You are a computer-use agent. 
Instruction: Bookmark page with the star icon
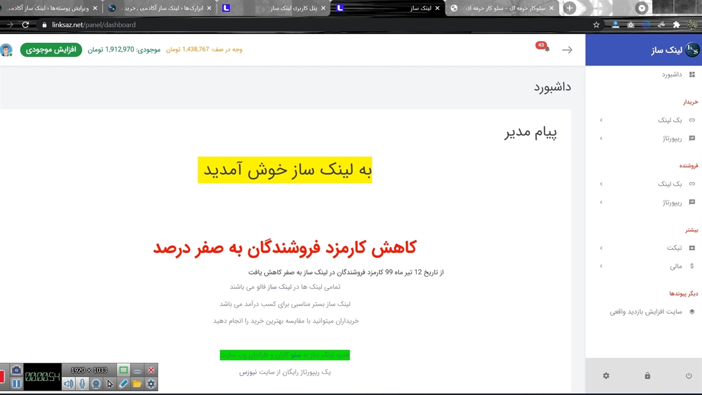(596, 25)
